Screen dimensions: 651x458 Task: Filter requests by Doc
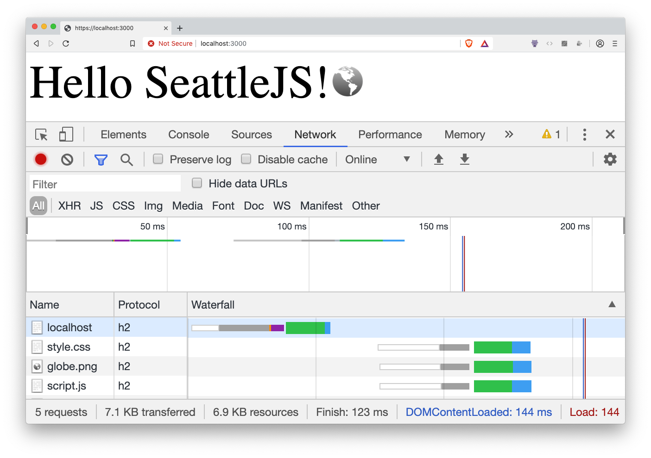point(254,206)
